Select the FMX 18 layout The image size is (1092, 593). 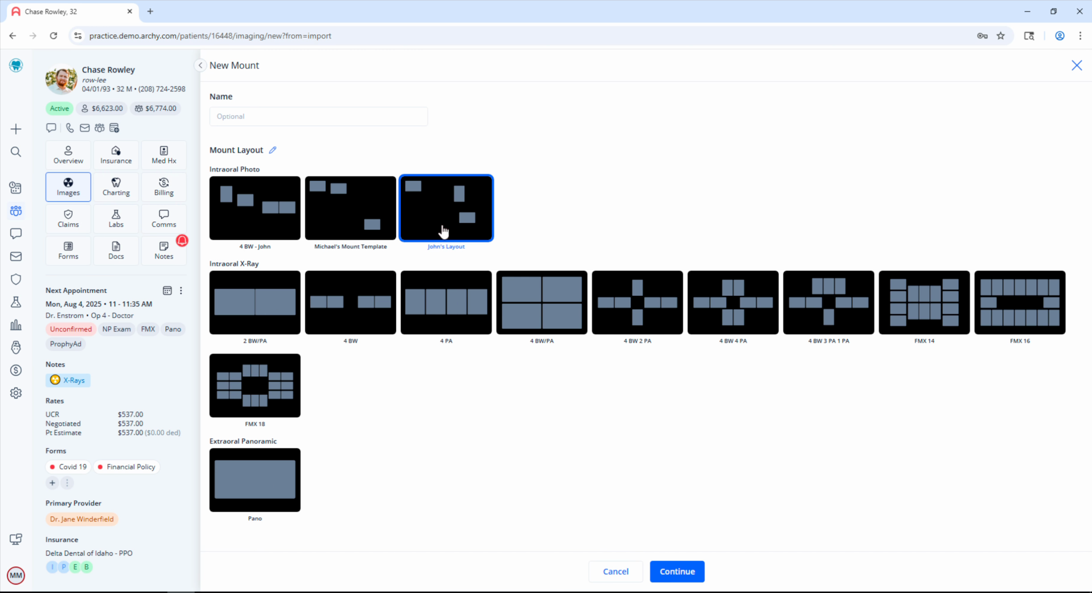point(255,386)
